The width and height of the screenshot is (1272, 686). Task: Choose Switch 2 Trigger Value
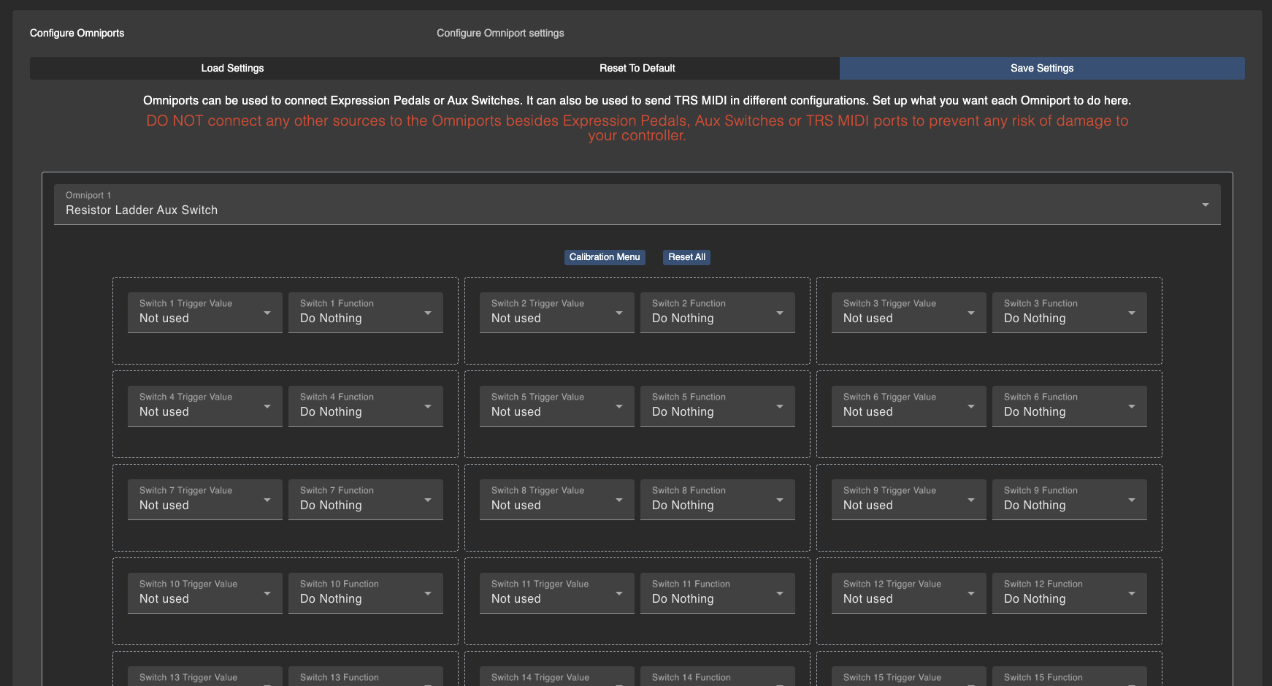556,313
